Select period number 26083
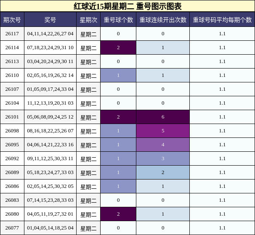This screenshot has width=255, height=235. coord(12,200)
